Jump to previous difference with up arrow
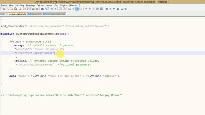 pos(111,9)
